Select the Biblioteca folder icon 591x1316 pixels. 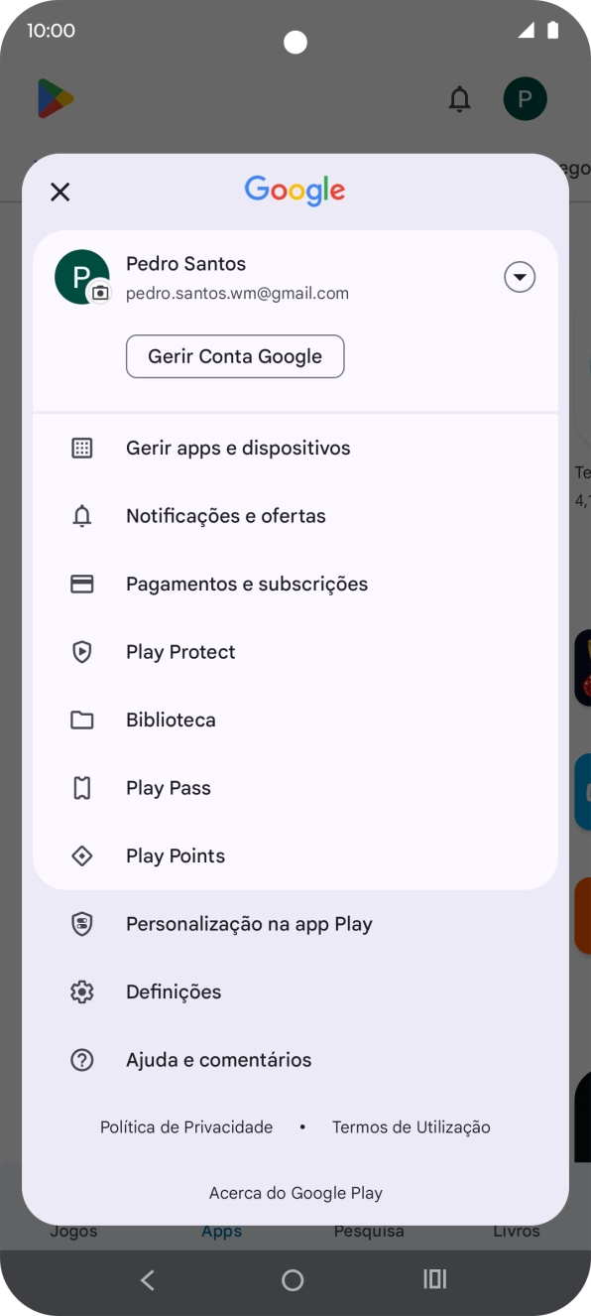(x=82, y=719)
